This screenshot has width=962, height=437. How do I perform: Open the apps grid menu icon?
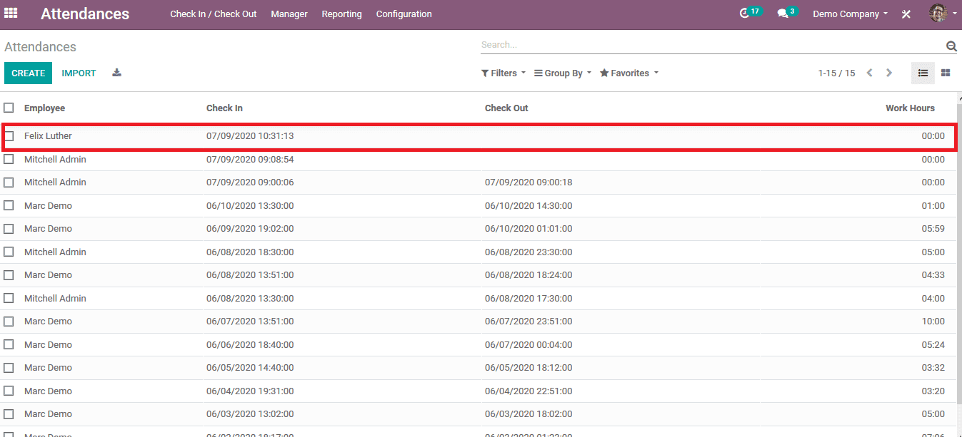click(11, 13)
